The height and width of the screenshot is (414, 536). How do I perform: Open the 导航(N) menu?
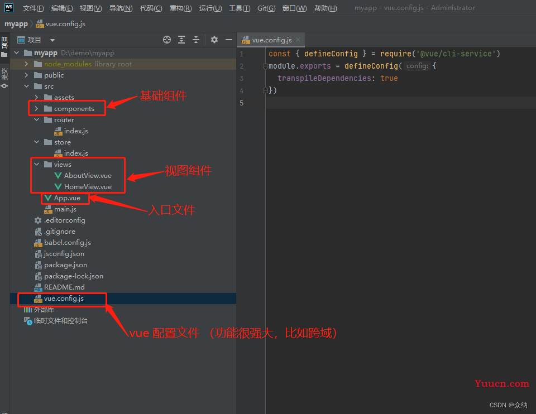click(x=121, y=8)
